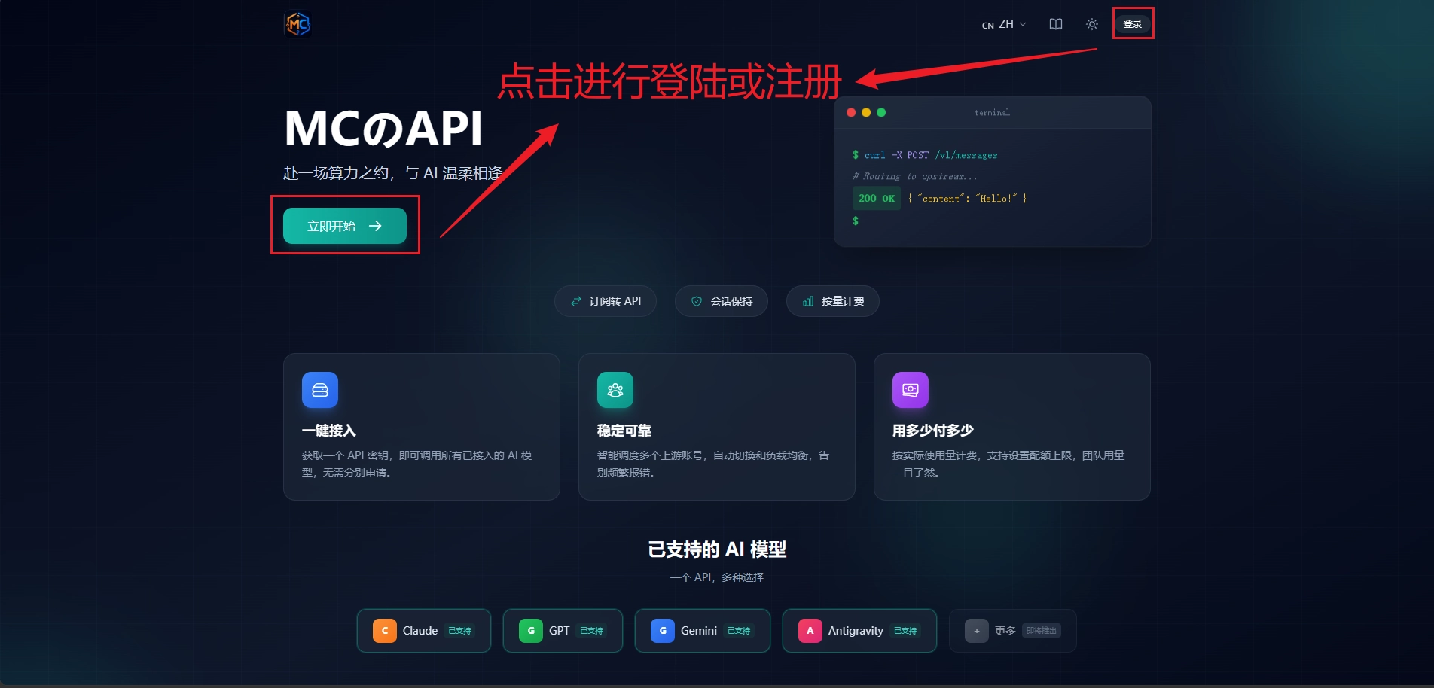Click the 更多 coming-soon chip
1434x688 pixels.
click(x=1013, y=631)
